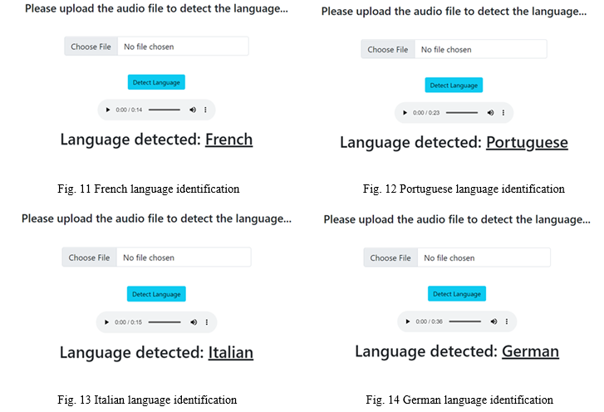Click Choose File in the German panel
604x412 pixels.
point(390,258)
